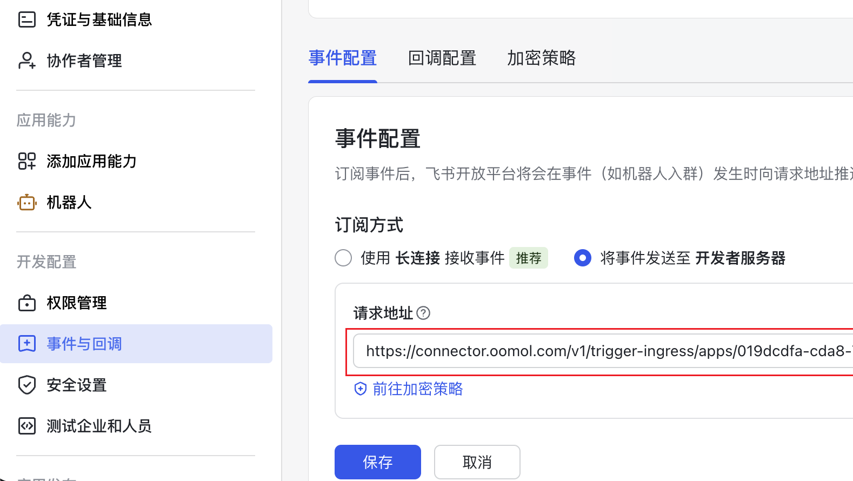853x481 pixels.
Task: Enable the 长连接 subscription method
Action: click(x=343, y=258)
